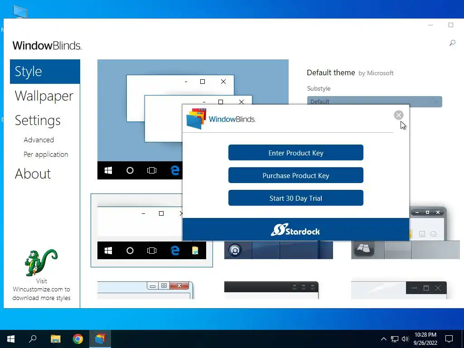Open the Settings section
The width and height of the screenshot is (464, 348).
tap(38, 121)
